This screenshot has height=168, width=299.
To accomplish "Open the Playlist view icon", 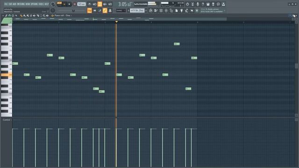I will (150, 11).
